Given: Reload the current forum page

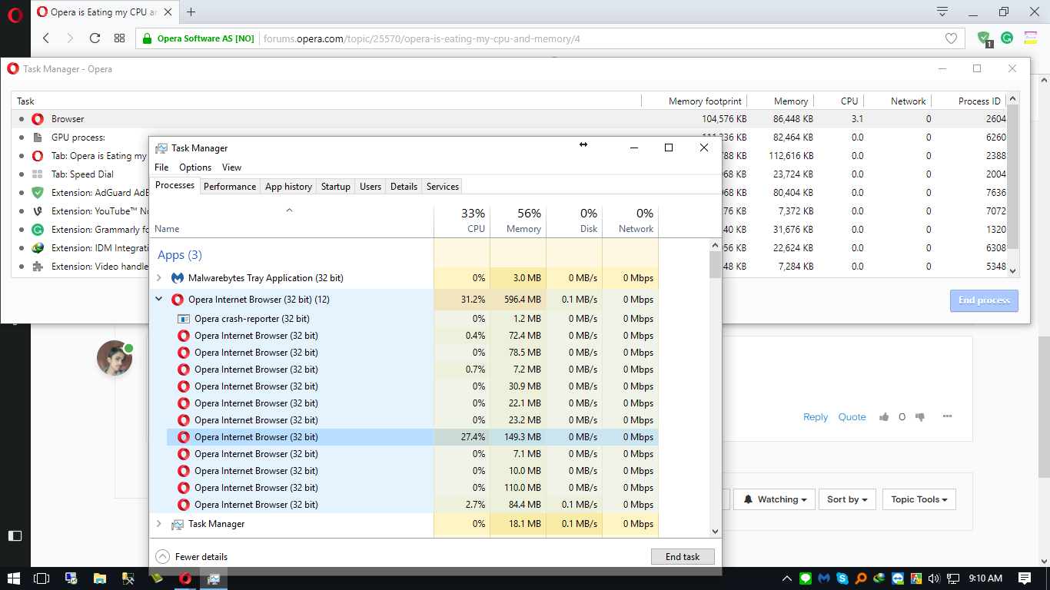Looking at the screenshot, I should click(95, 38).
